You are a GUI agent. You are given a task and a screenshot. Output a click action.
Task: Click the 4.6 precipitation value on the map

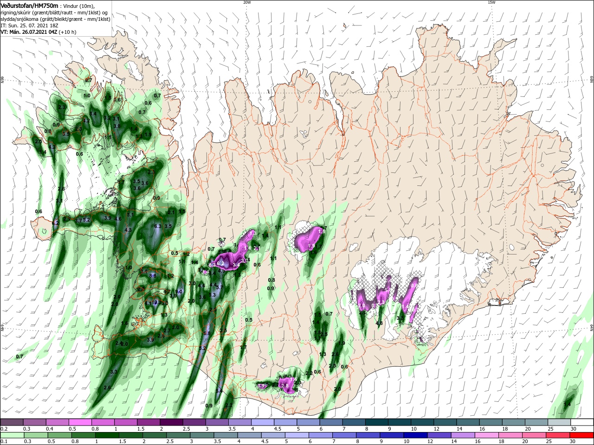coord(118,219)
